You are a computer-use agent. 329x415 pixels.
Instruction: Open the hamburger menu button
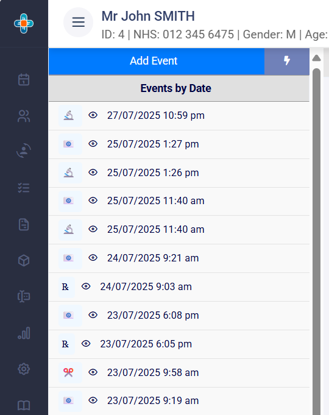pos(79,22)
